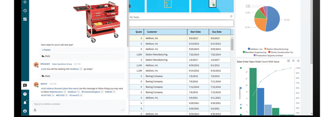Select the due date '5/2/2021' cell

point(220,109)
